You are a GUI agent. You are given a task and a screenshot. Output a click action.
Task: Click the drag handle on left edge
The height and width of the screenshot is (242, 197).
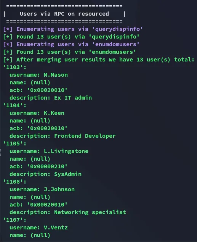click(1, 152)
